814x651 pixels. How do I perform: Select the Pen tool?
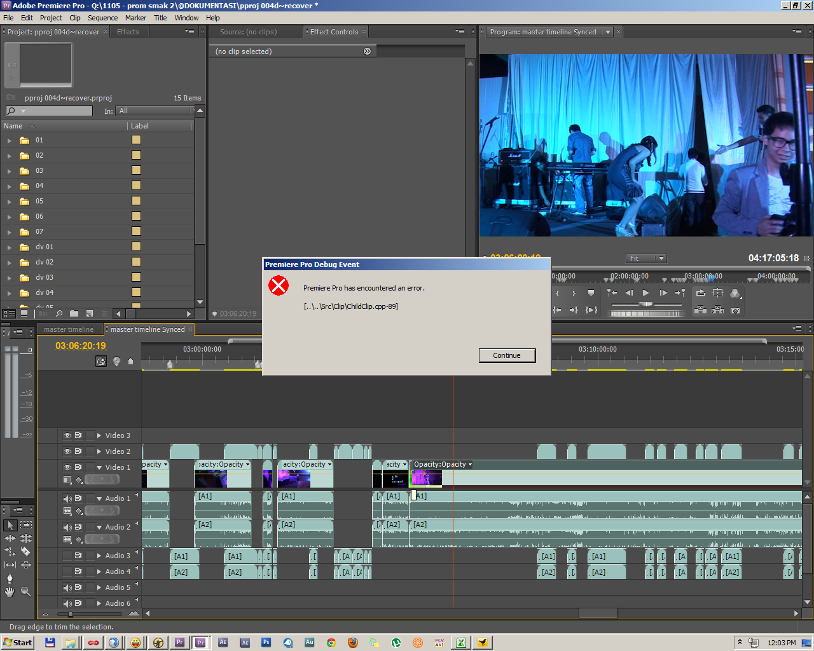tap(10, 579)
